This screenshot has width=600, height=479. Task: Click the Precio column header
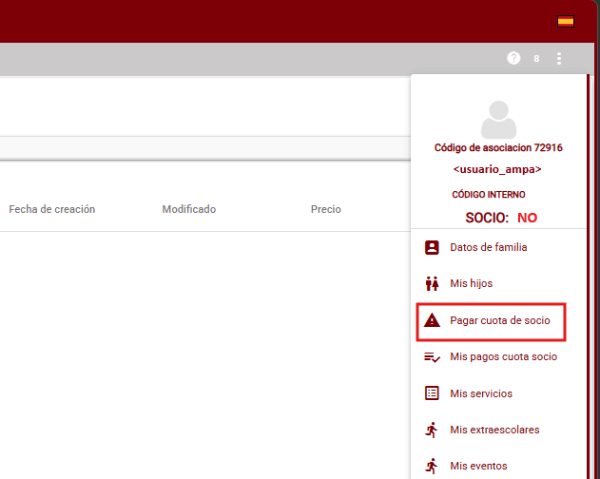[x=325, y=209]
